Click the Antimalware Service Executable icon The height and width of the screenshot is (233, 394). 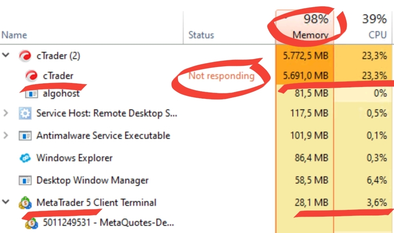25,136
